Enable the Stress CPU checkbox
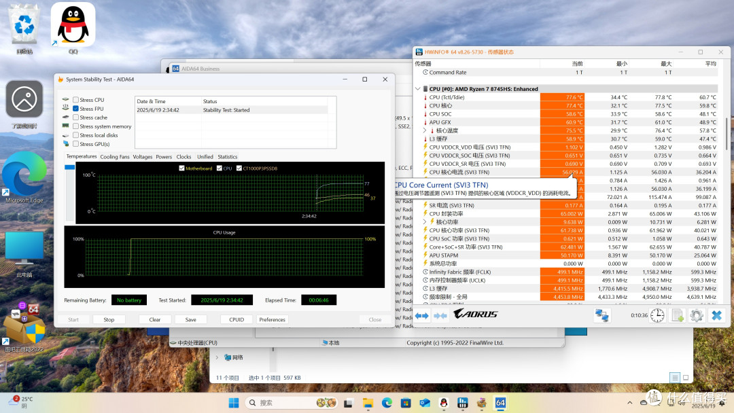The image size is (734, 413). click(x=76, y=100)
